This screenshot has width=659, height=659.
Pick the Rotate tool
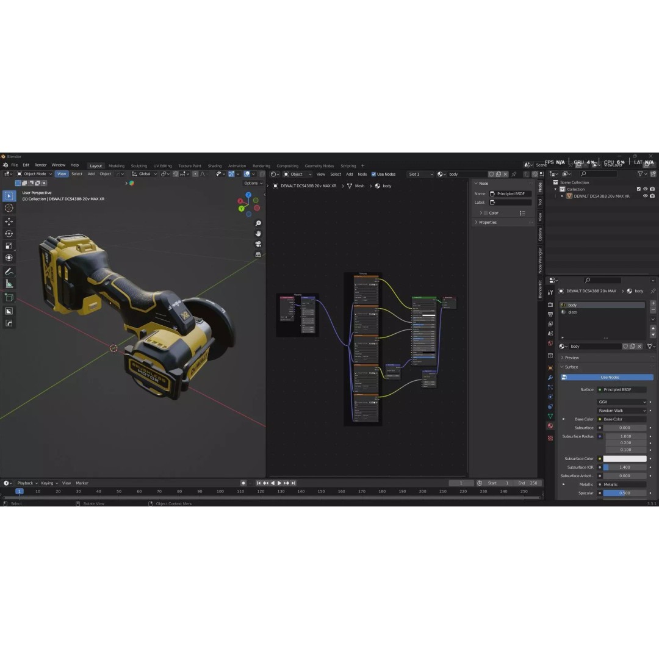[x=9, y=234]
